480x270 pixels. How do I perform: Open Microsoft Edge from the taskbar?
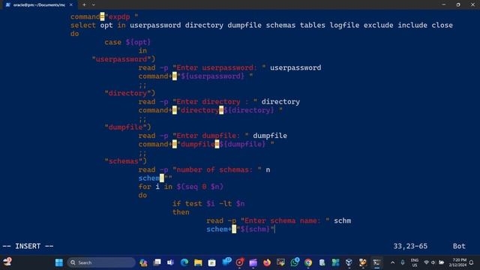click(x=184, y=262)
